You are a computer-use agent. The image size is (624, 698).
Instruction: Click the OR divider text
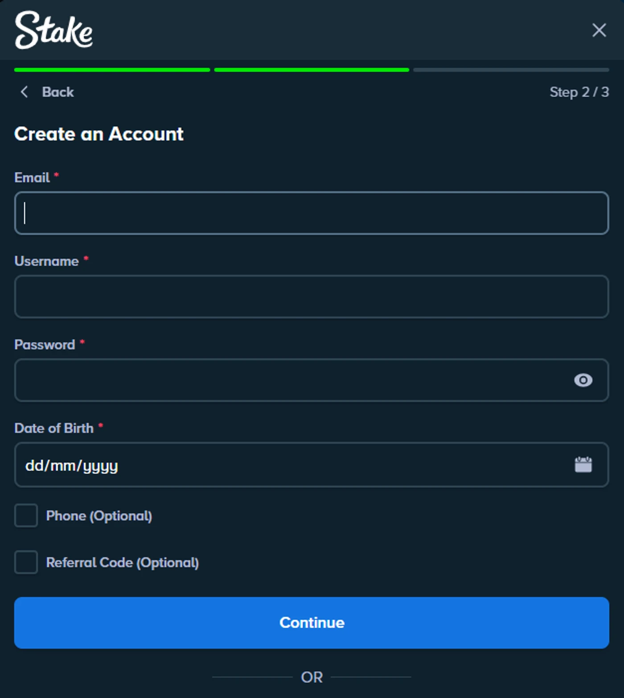312,677
